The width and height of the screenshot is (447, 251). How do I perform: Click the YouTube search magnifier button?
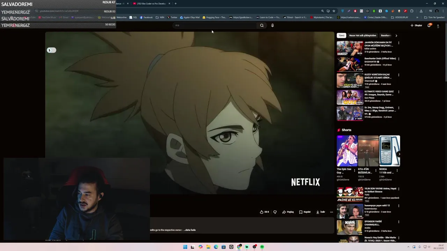[x=262, y=25]
